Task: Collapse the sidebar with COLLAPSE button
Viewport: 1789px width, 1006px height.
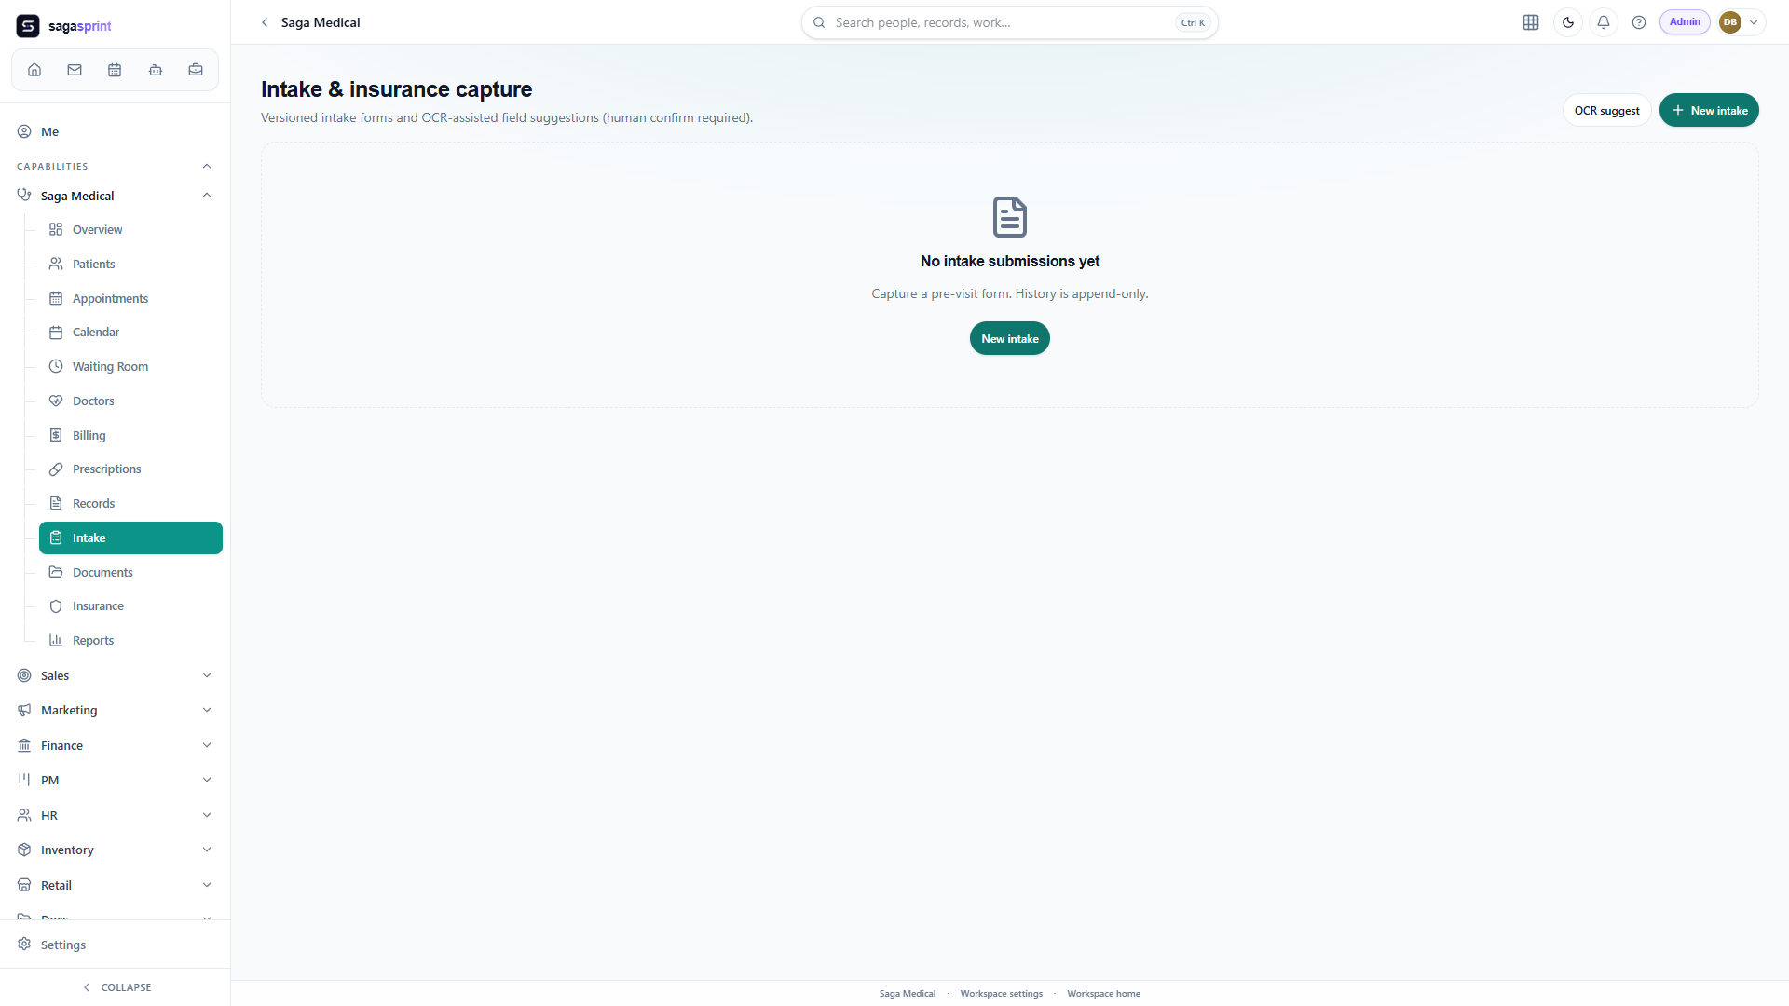Action: click(116, 987)
